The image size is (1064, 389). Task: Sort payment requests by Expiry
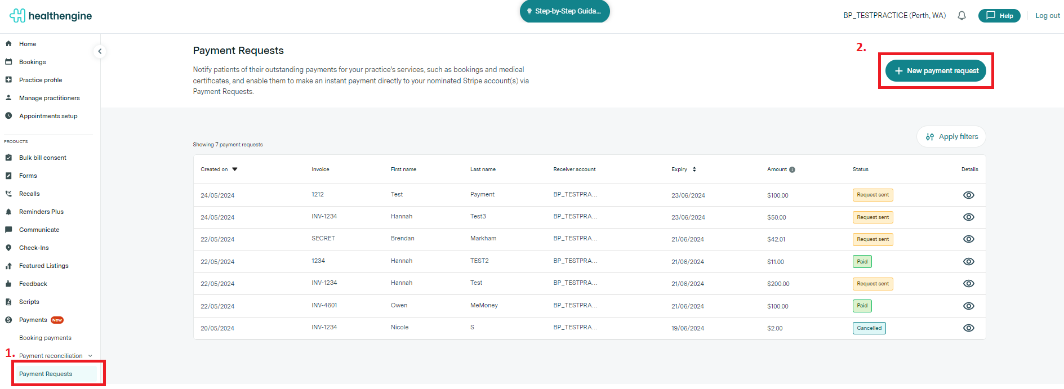(x=694, y=169)
